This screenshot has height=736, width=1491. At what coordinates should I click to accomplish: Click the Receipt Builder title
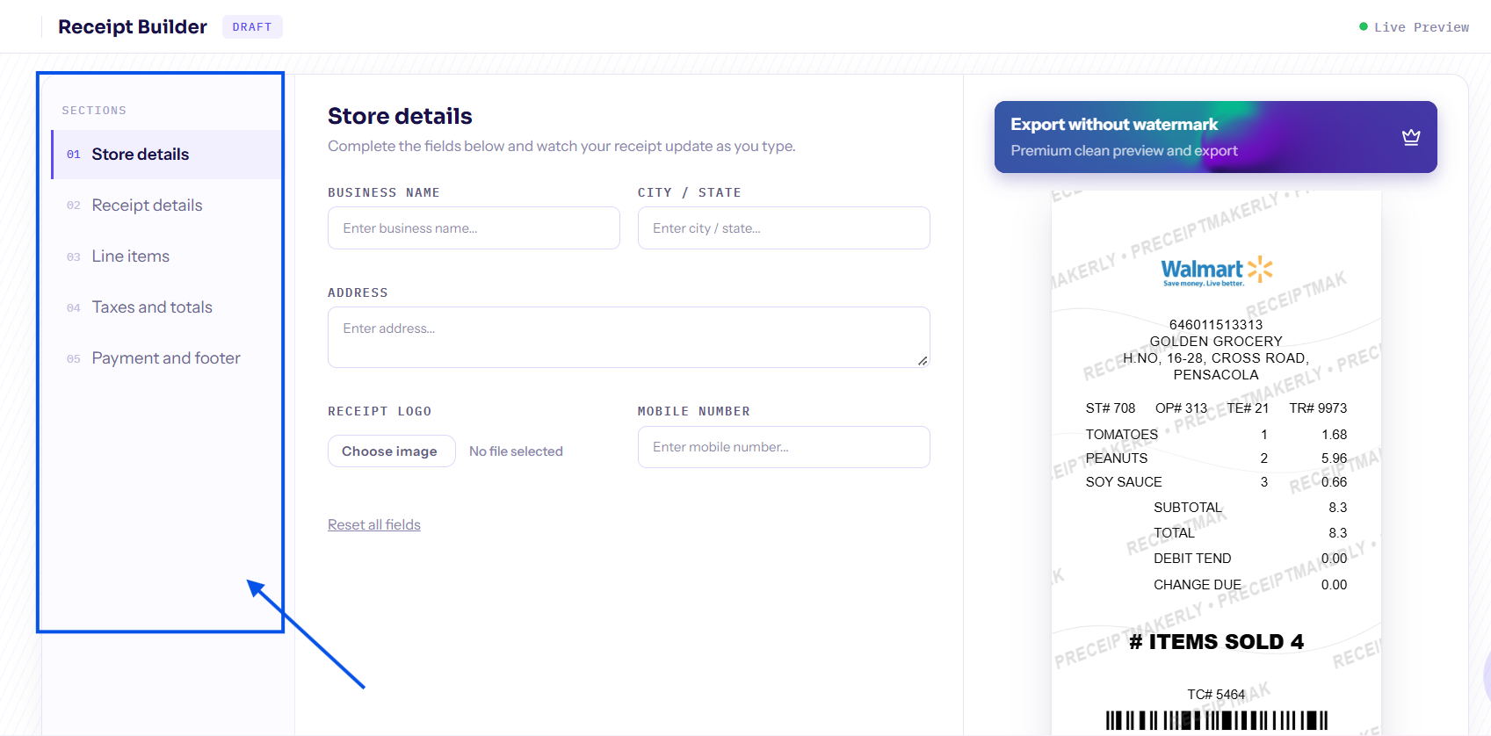click(x=133, y=27)
